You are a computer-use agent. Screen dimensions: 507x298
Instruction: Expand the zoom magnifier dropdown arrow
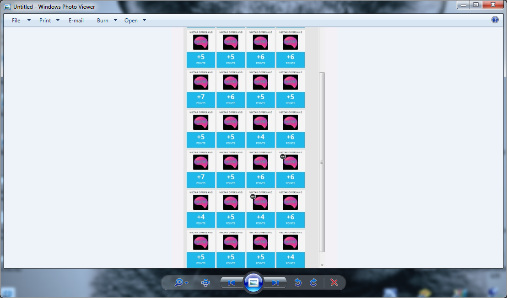point(187,283)
